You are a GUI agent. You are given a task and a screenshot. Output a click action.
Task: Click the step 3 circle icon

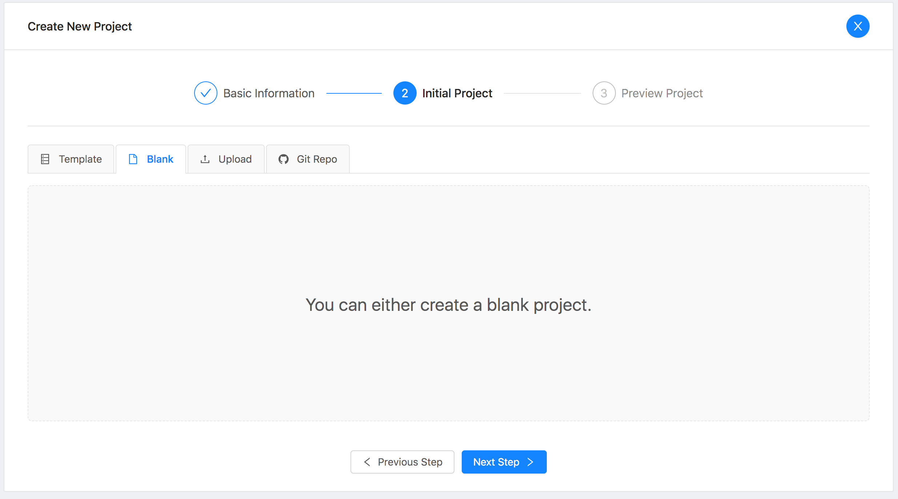(604, 93)
